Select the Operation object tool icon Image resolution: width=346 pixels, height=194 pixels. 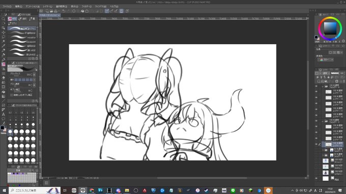point(4,28)
